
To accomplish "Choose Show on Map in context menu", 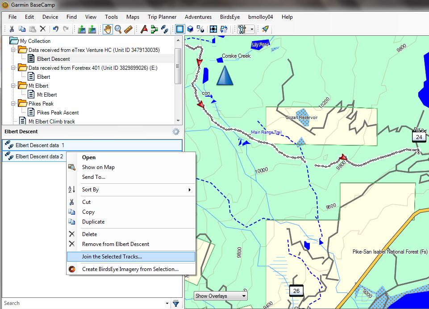I will (x=98, y=167).
